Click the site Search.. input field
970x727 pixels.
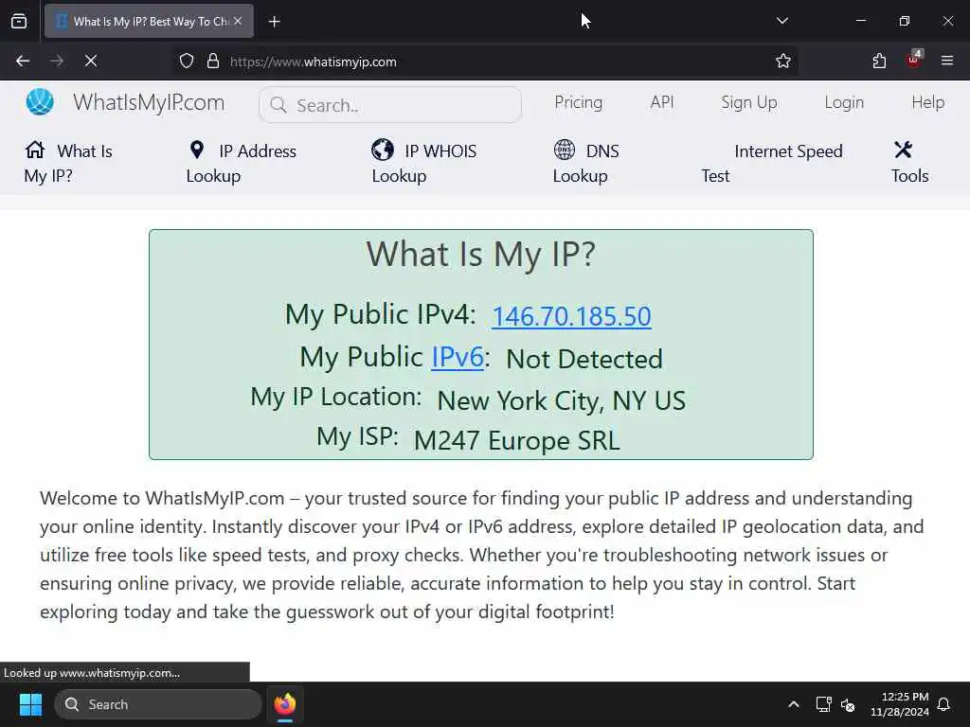390,104
